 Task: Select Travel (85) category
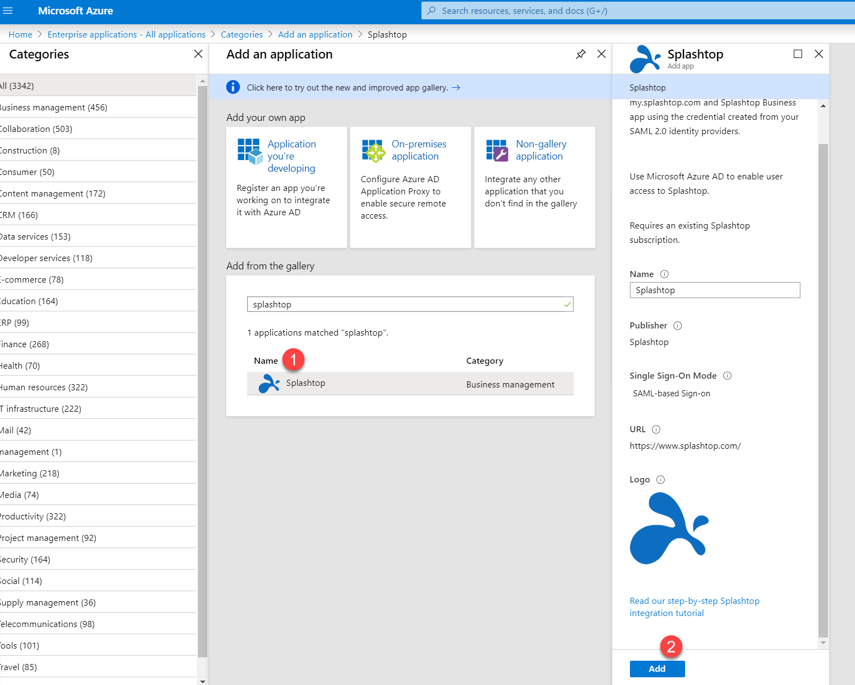click(x=98, y=667)
